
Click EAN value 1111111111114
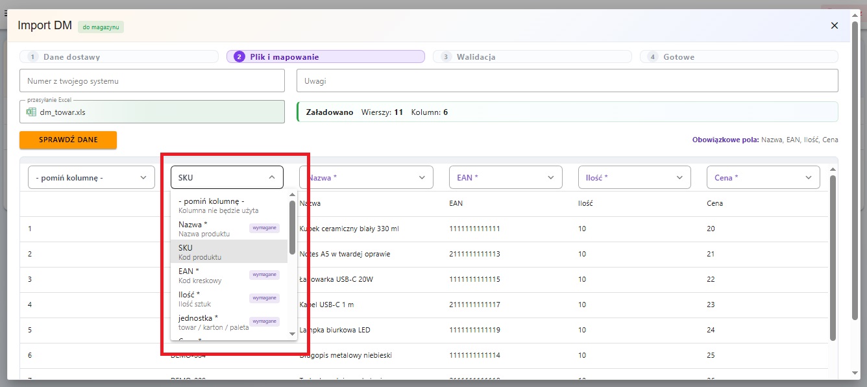coord(474,355)
